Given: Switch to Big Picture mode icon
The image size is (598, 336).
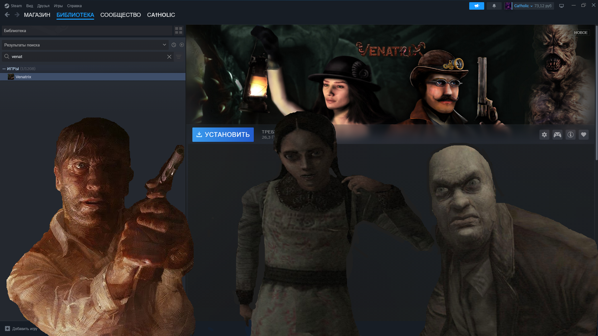Looking at the screenshot, I should (562, 6).
